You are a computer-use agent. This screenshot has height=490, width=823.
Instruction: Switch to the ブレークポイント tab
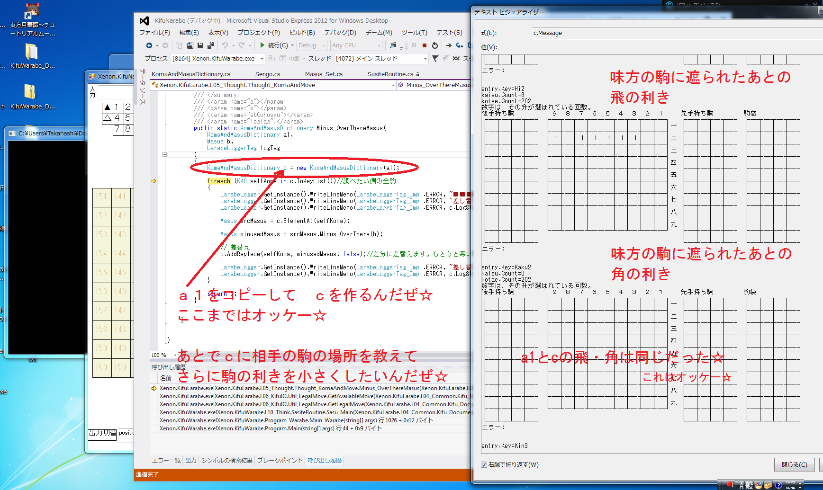pos(280,460)
